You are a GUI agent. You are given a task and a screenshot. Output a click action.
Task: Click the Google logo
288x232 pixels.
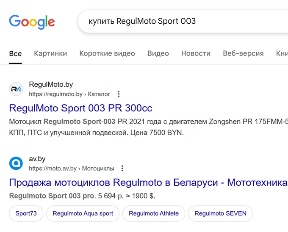click(32, 22)
